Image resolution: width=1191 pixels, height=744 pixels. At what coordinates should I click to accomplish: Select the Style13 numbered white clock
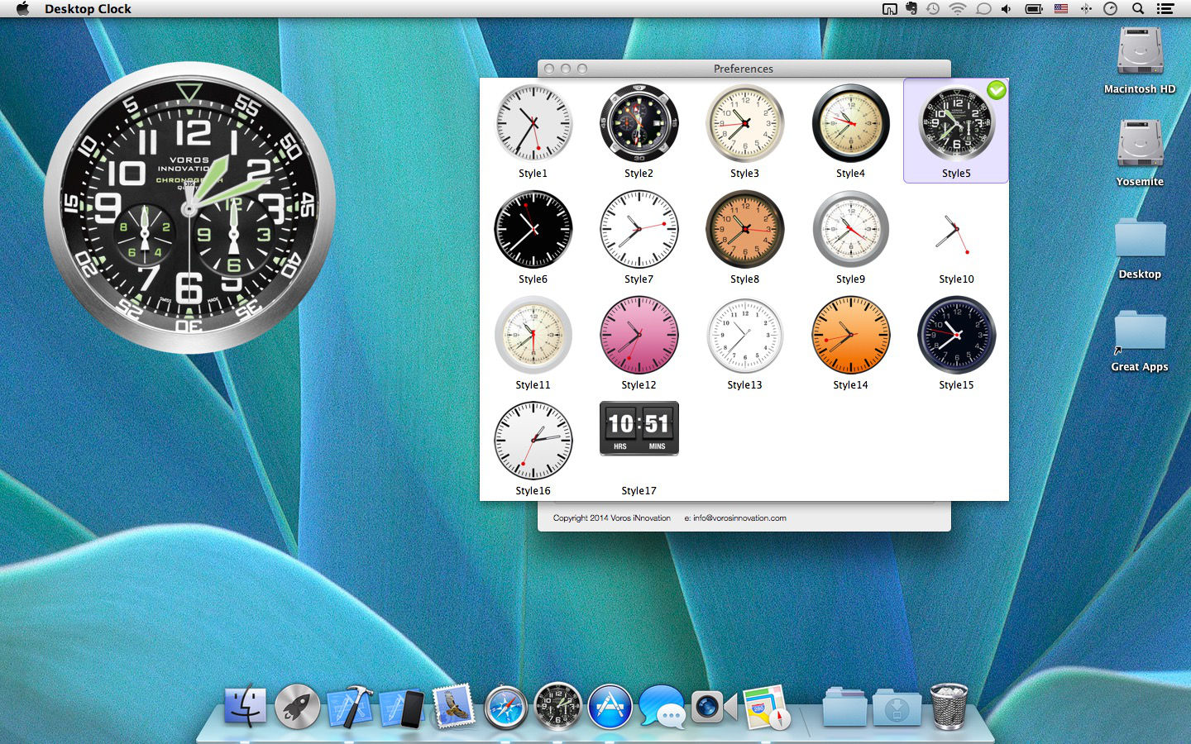tap(744, 335)
